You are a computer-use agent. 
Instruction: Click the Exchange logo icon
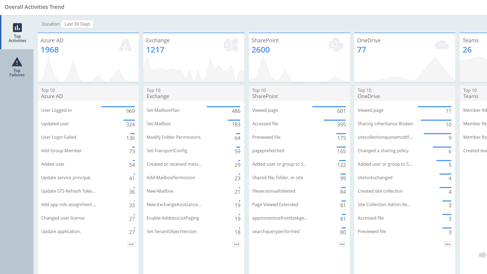coord(231,45)
